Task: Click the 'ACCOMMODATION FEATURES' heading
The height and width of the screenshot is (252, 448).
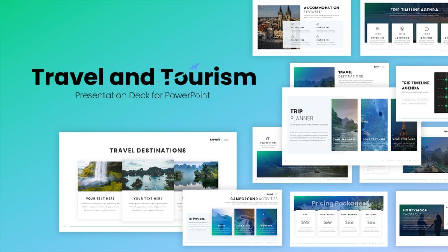Action: pyautogui.click(x=322, y=10)
